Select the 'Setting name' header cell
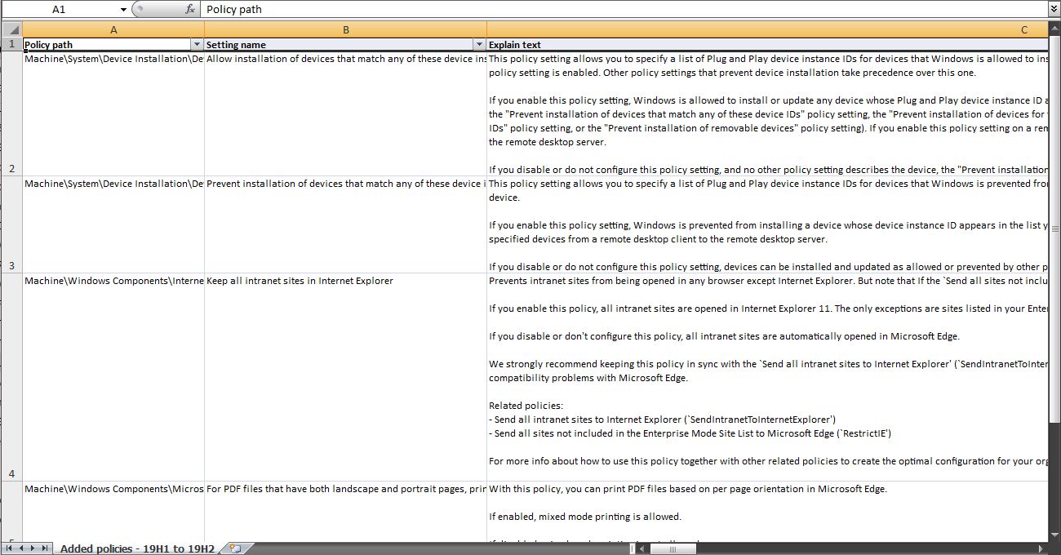Screen dimensions: 1061x555 tap(345, 44)
